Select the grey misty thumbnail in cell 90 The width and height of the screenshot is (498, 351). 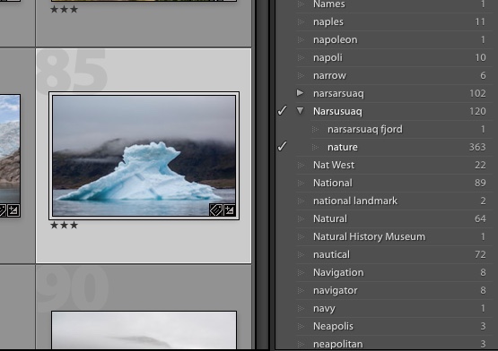144,330
